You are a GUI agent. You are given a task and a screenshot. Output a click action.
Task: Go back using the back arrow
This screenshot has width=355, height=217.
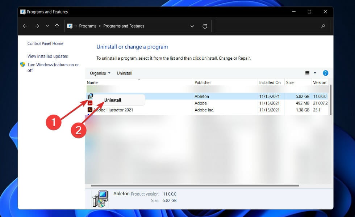25,26
